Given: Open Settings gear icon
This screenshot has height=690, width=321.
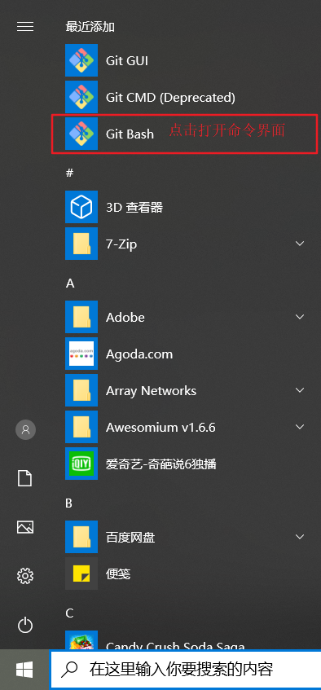Looking at the screenshot, I should tap(25, 576).
